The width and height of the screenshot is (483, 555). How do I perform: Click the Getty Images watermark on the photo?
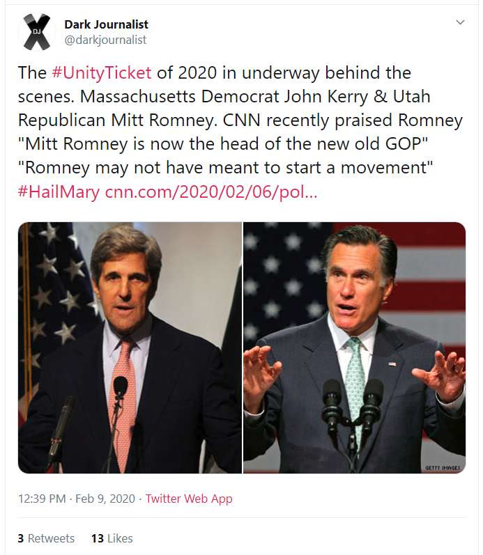(443, 467)
